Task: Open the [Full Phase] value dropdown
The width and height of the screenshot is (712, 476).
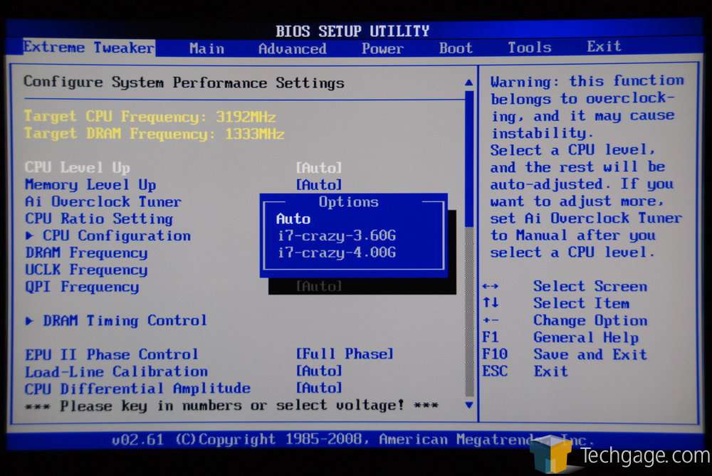Action: [x=345, y=354]
